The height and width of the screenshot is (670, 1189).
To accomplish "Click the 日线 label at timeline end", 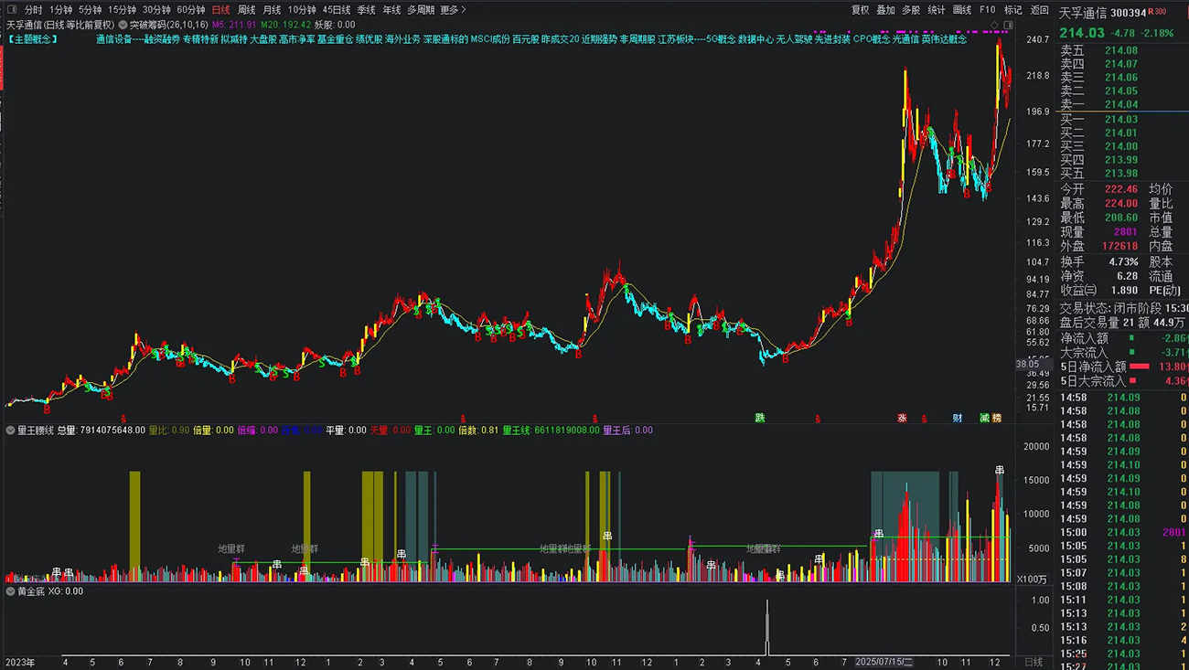I will click(x=1034, y=662).
